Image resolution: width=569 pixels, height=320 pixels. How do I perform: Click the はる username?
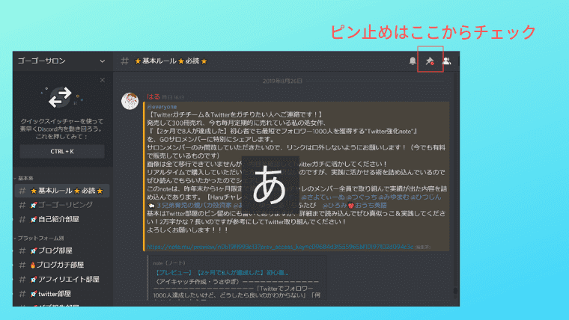pos(153,96)
